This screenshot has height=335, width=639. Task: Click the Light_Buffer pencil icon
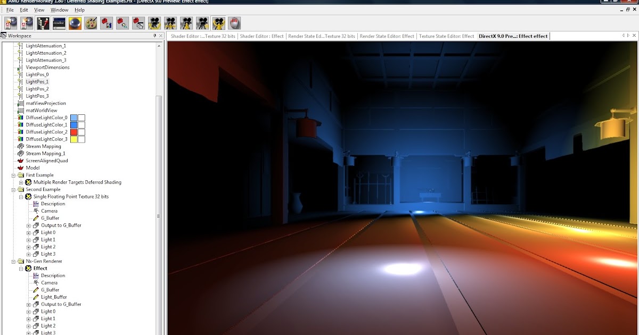(x=36, y=297)
